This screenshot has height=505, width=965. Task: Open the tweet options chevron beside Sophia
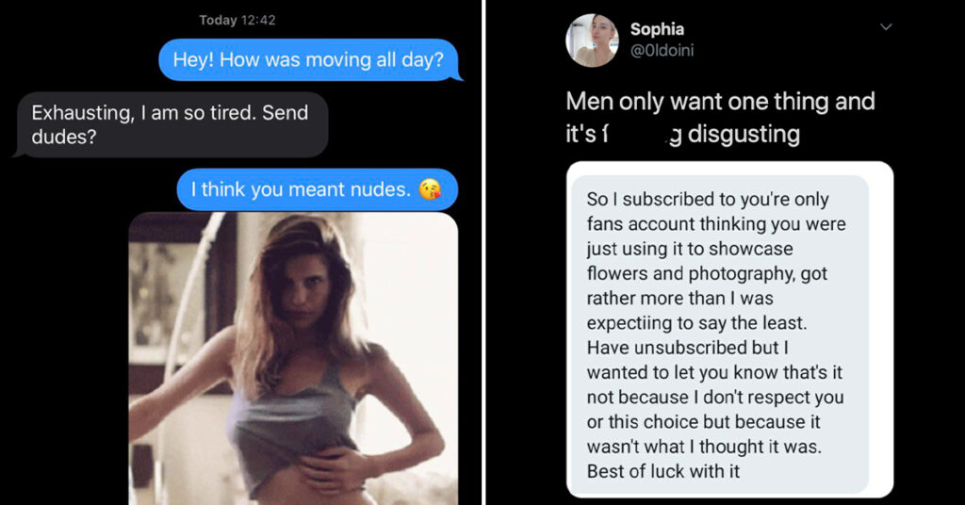coord(886,27)
